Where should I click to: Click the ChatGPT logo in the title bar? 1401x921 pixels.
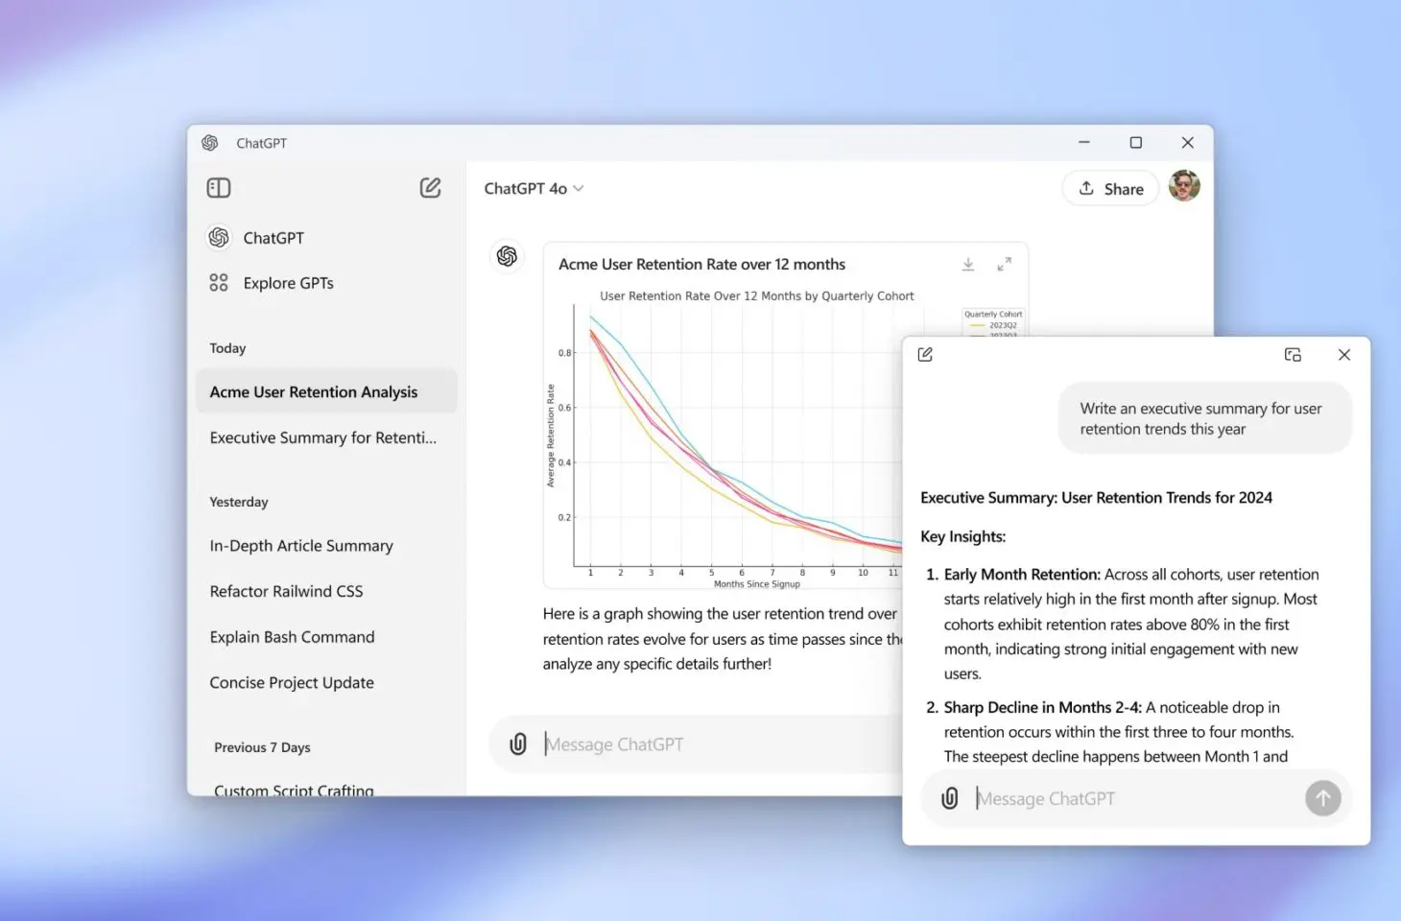pyautogui.click(x=210, y=143)
